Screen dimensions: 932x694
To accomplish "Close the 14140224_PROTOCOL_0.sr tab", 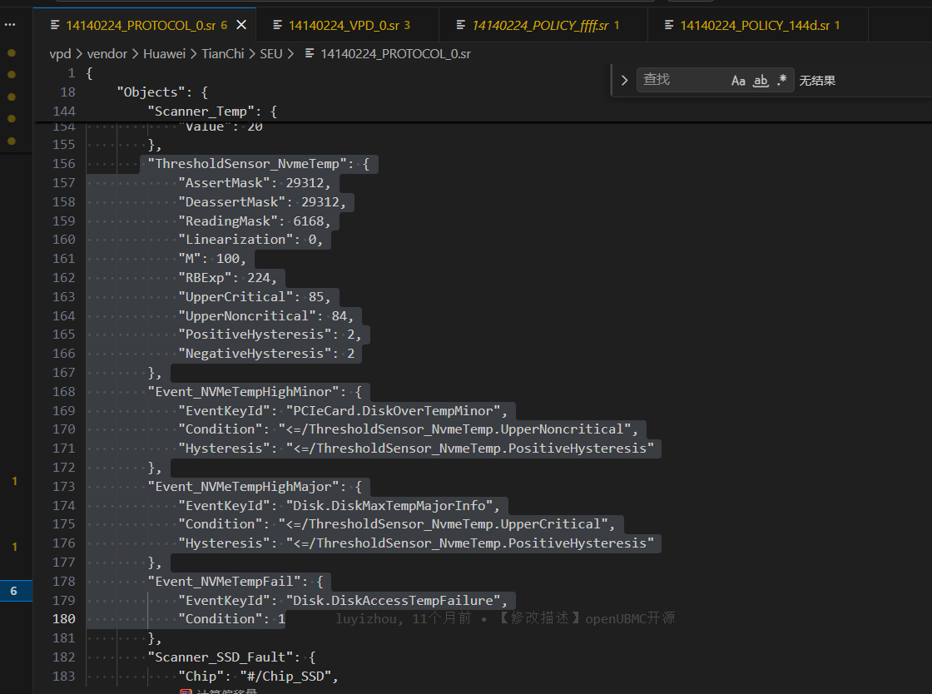I will [241, 26].
